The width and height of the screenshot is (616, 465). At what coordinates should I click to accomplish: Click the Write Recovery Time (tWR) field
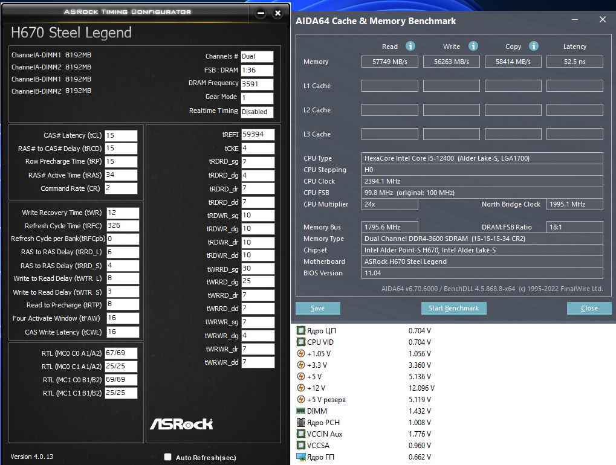click(123, 213)
